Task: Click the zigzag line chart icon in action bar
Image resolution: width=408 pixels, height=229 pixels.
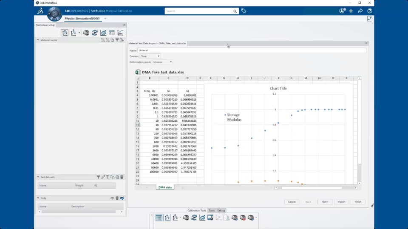Action: (x=202, y=218)
